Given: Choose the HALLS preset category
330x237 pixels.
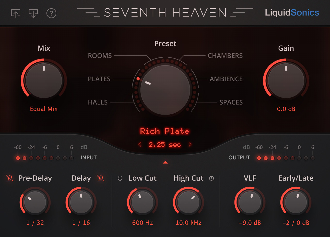Looking at the screenshot, I should [x=98, y=102].
